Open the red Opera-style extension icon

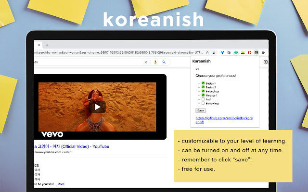tap(249, 52)
